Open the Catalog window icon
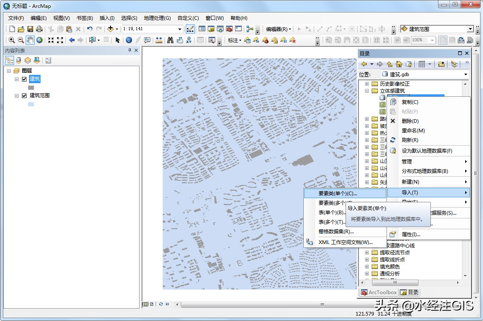 211,29
